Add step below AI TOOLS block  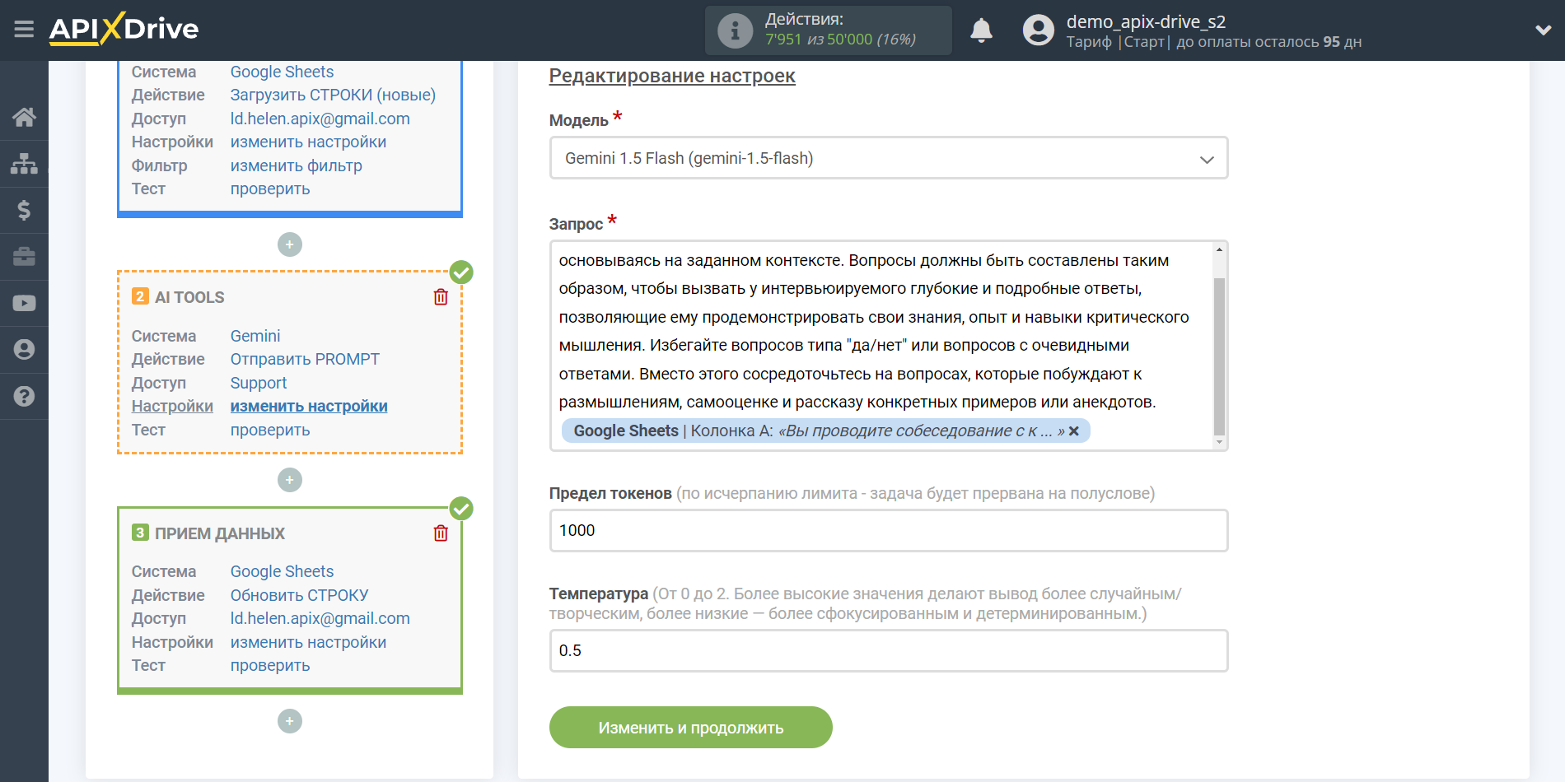[290, 480]
